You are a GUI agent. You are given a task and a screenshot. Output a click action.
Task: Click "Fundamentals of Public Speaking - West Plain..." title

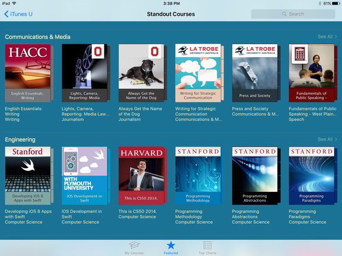(x=313, y=111)
